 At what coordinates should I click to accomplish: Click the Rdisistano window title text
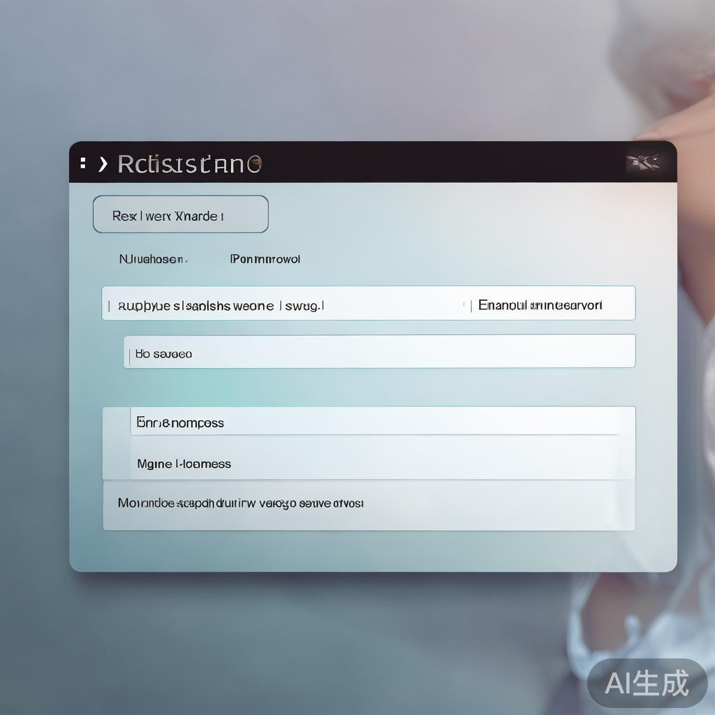coord(189,164)
